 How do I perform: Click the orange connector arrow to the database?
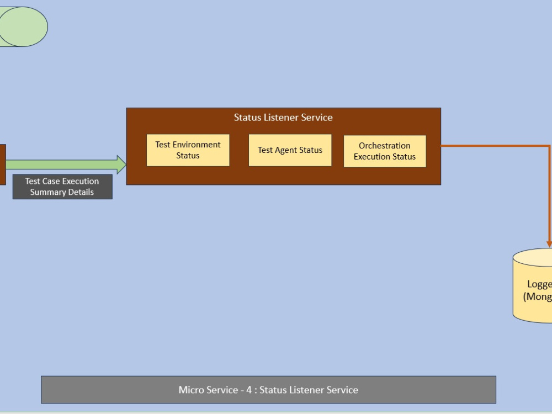497,146
